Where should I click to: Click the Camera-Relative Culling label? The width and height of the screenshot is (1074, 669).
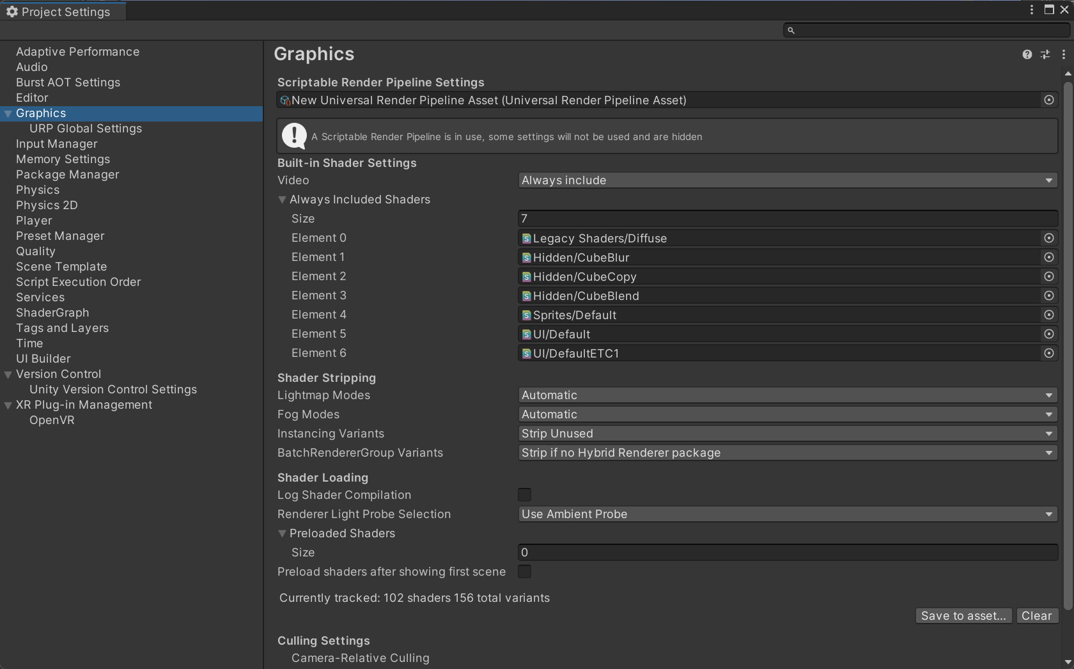(361, 658)
